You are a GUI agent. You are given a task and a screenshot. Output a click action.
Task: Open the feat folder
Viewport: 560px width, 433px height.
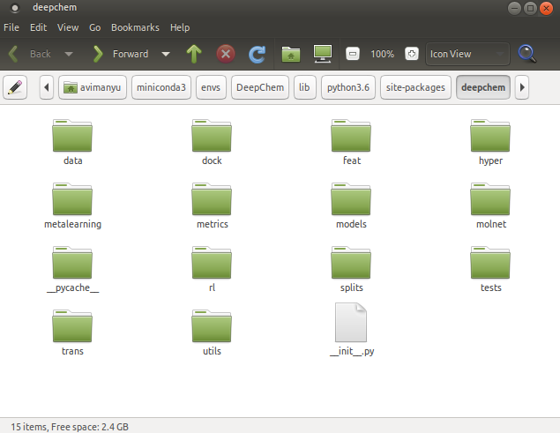coord(351,142)
